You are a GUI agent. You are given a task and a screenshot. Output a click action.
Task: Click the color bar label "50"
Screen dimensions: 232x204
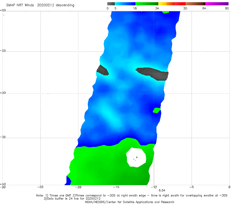(x=185, y=8)
